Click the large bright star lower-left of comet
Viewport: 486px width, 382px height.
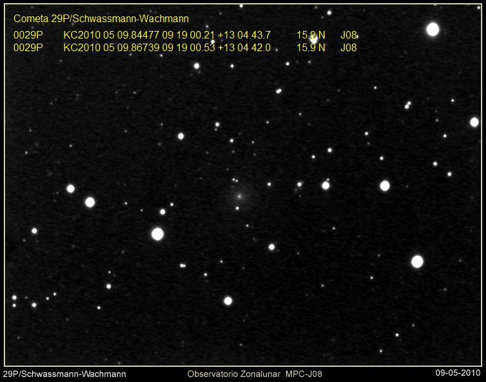(158, 234)
